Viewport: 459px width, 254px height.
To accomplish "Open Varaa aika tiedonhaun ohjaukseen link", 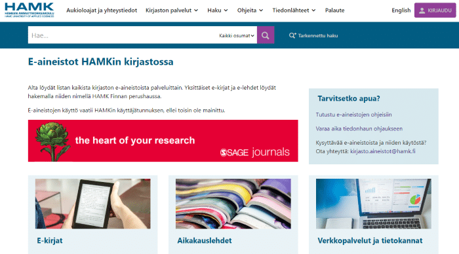I will 359,128.
